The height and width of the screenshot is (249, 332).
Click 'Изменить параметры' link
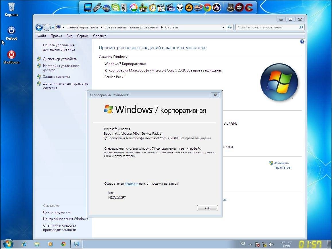(282, 165)
